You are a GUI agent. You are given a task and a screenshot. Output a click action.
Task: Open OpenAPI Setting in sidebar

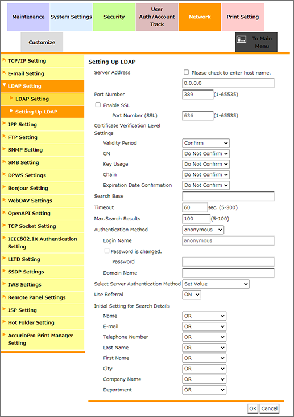43,213
